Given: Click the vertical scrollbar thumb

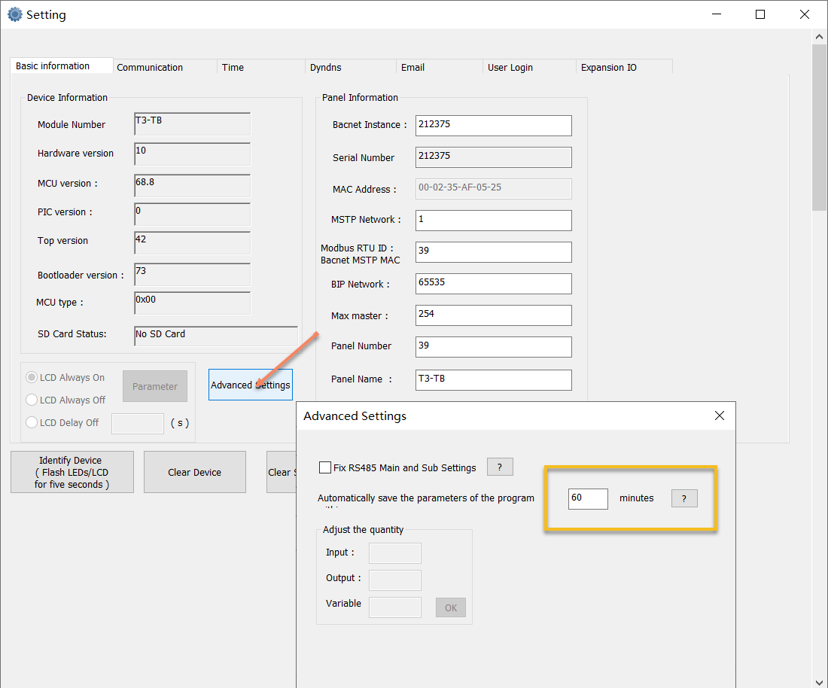Looking at the screenshot, I should coord(819,128).
